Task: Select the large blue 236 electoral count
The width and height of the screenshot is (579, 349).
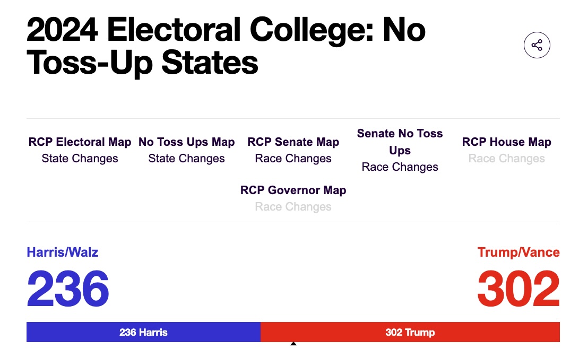Action: [68, 289]
